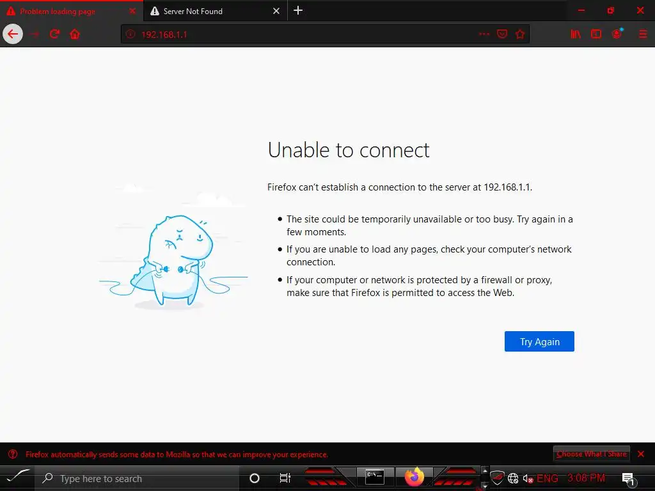Open network globe tray icon

click(513, 478)
